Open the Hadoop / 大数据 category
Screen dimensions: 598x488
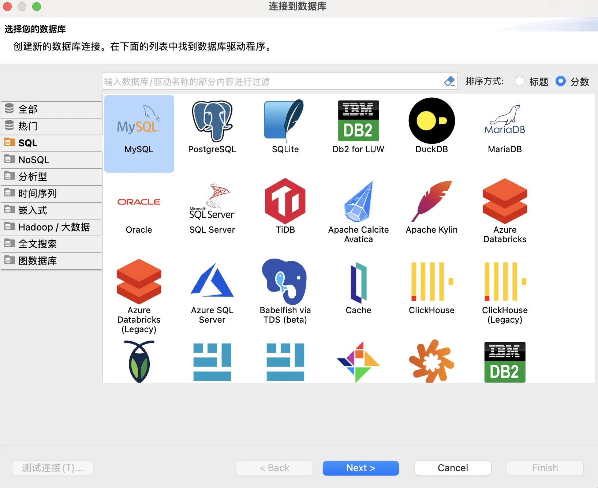pyautogui.click(x=52, y=227)
